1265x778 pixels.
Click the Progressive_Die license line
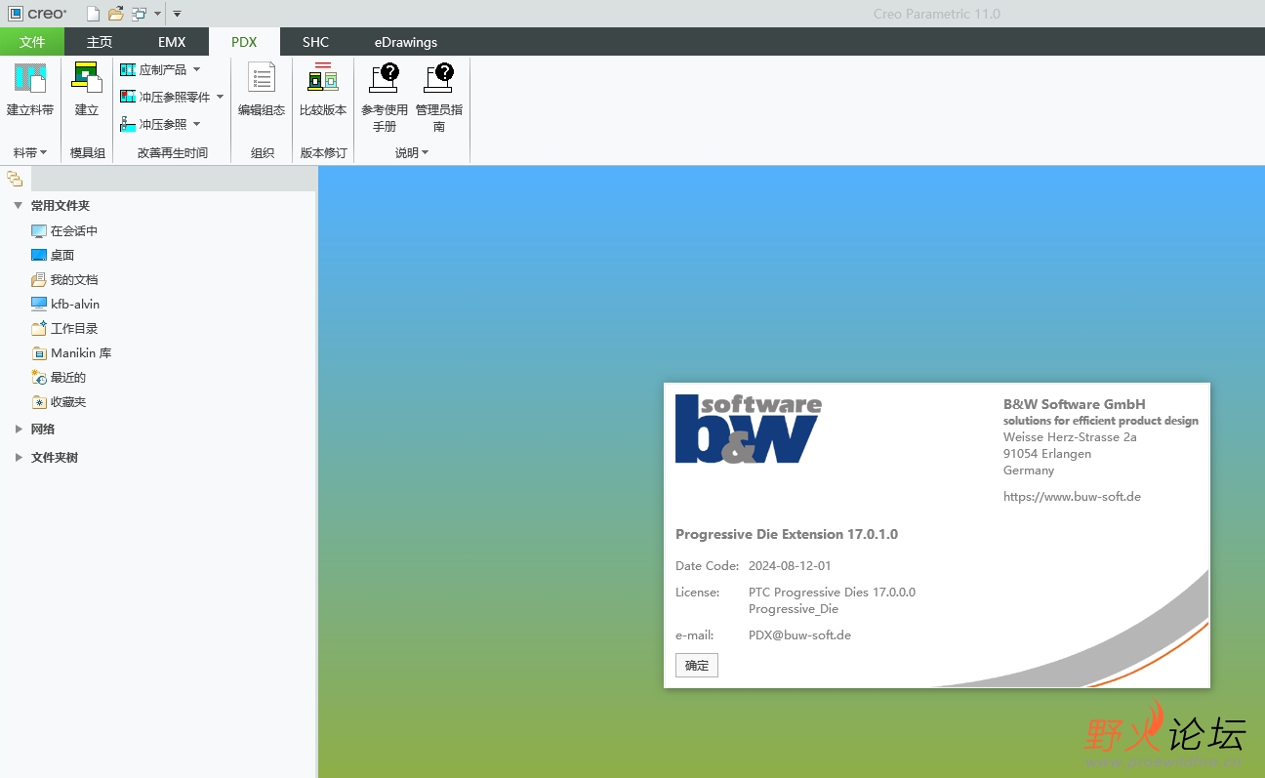(794, 609)
